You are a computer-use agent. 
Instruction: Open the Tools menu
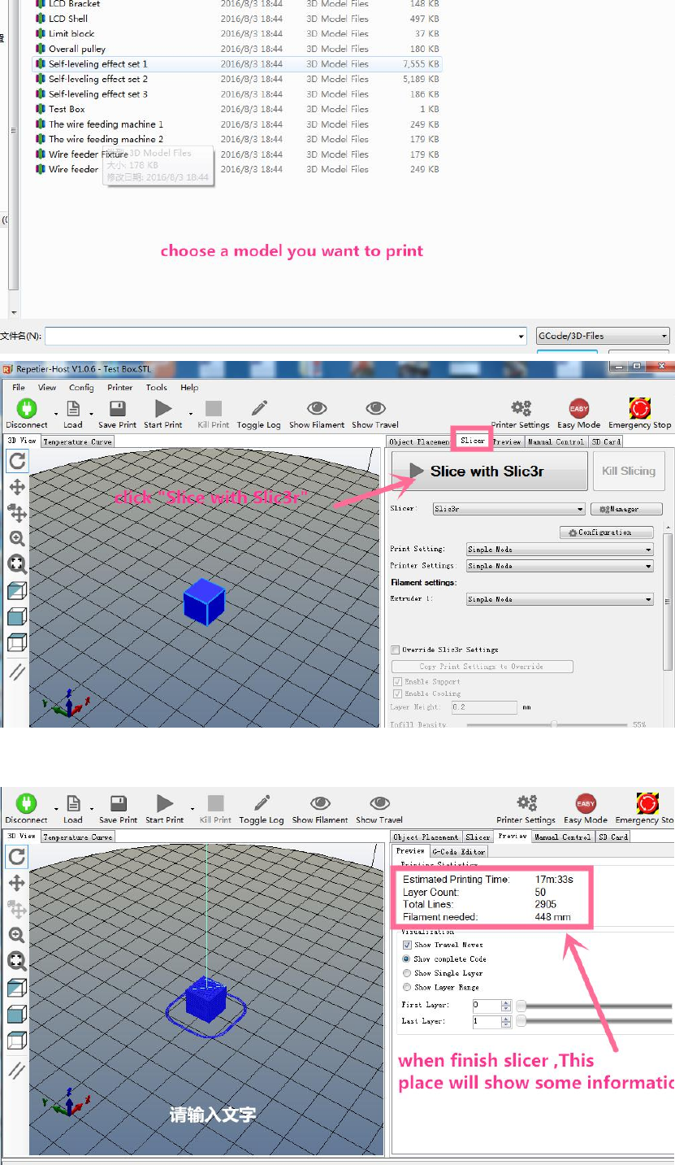[157, 388]
